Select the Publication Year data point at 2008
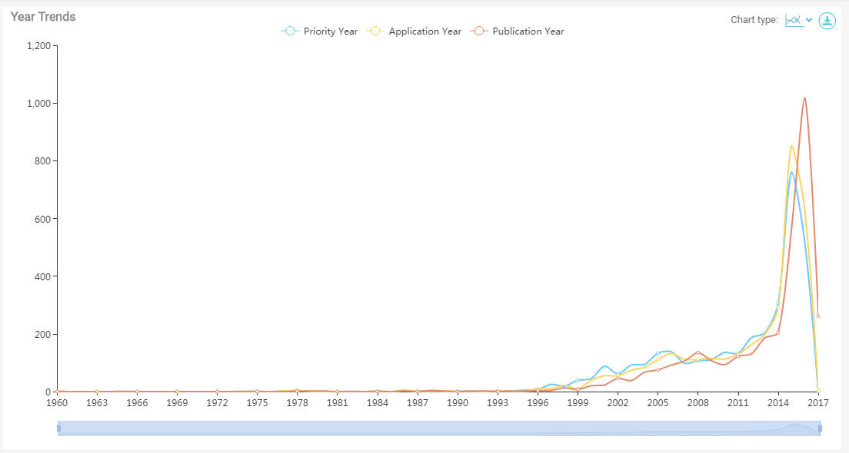The width and height of the screenshot is (849, 453). click(x=698, y=352)
